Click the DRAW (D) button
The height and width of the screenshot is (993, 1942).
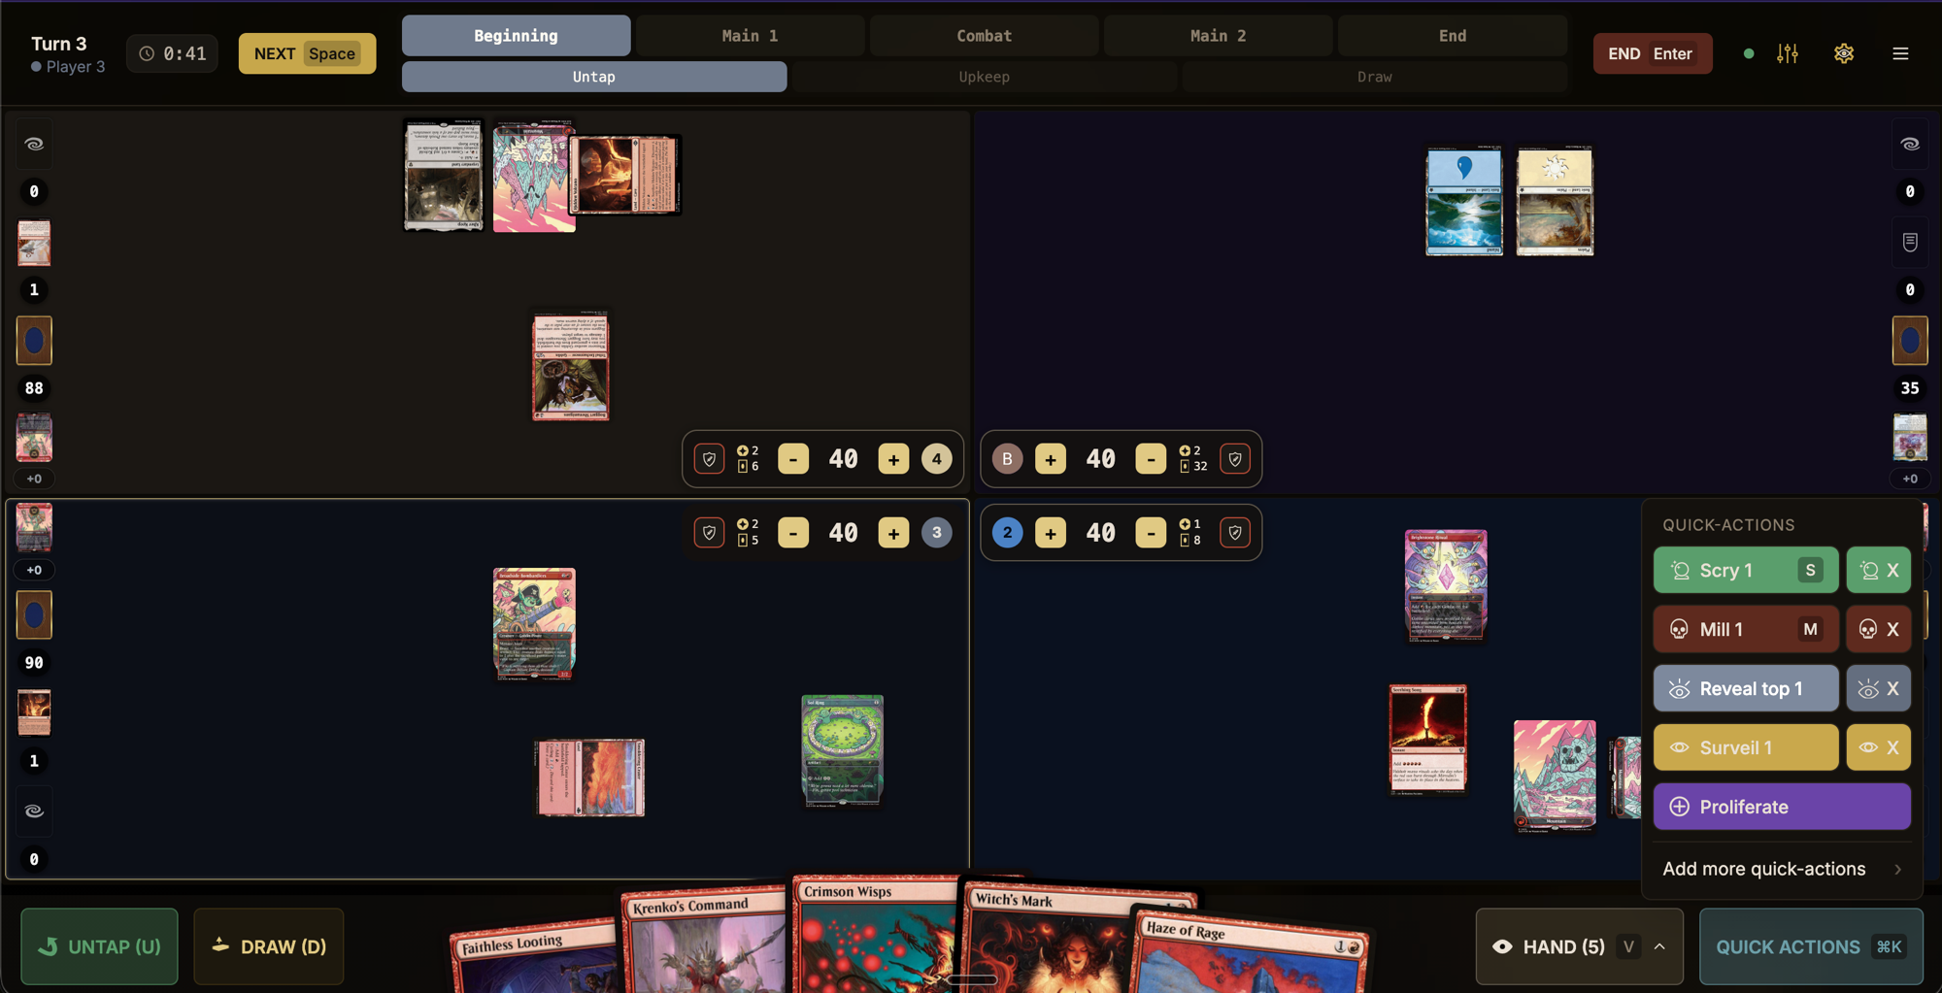269,946
